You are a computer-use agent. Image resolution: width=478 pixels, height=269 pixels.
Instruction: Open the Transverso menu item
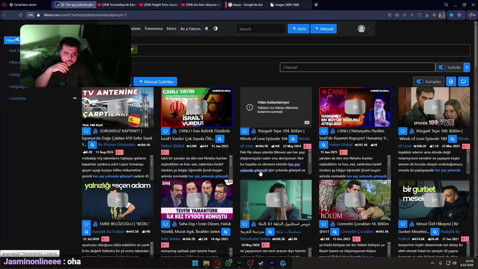click(153, 28)
